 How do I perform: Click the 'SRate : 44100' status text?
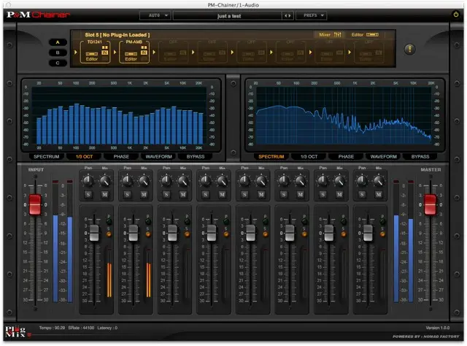[81, 328]
